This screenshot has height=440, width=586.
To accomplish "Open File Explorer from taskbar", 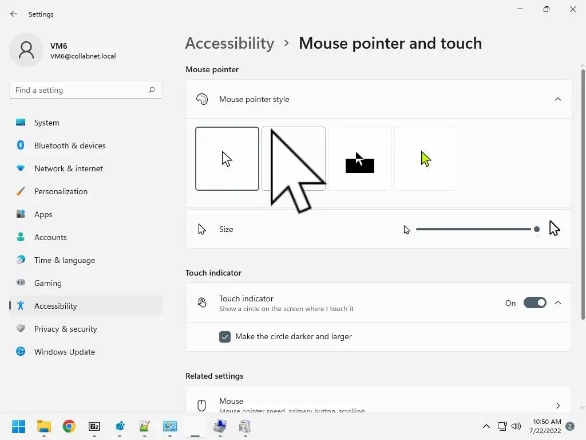I will [x=43, y=426].
